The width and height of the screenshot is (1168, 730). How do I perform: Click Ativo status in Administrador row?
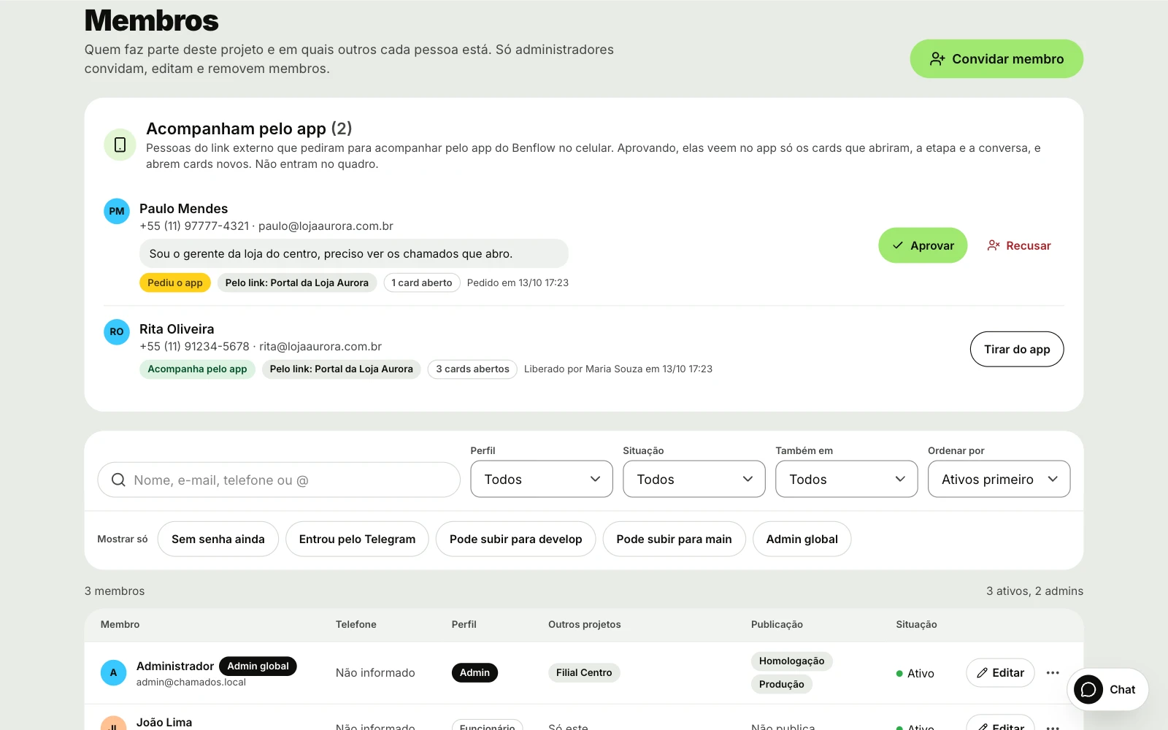(915, 673)
